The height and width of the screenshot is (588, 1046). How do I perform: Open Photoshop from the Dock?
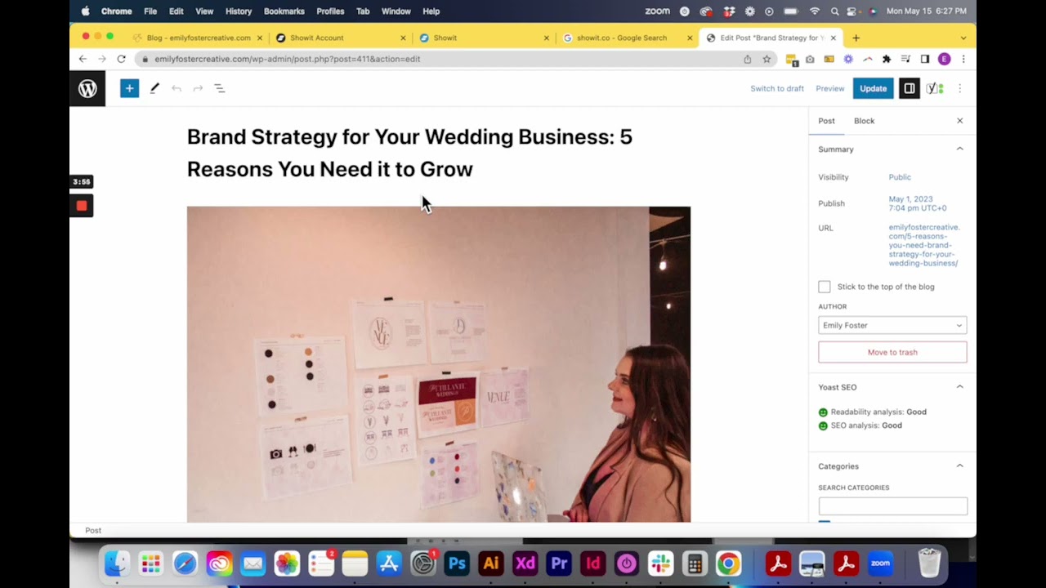tap(457, 563)
